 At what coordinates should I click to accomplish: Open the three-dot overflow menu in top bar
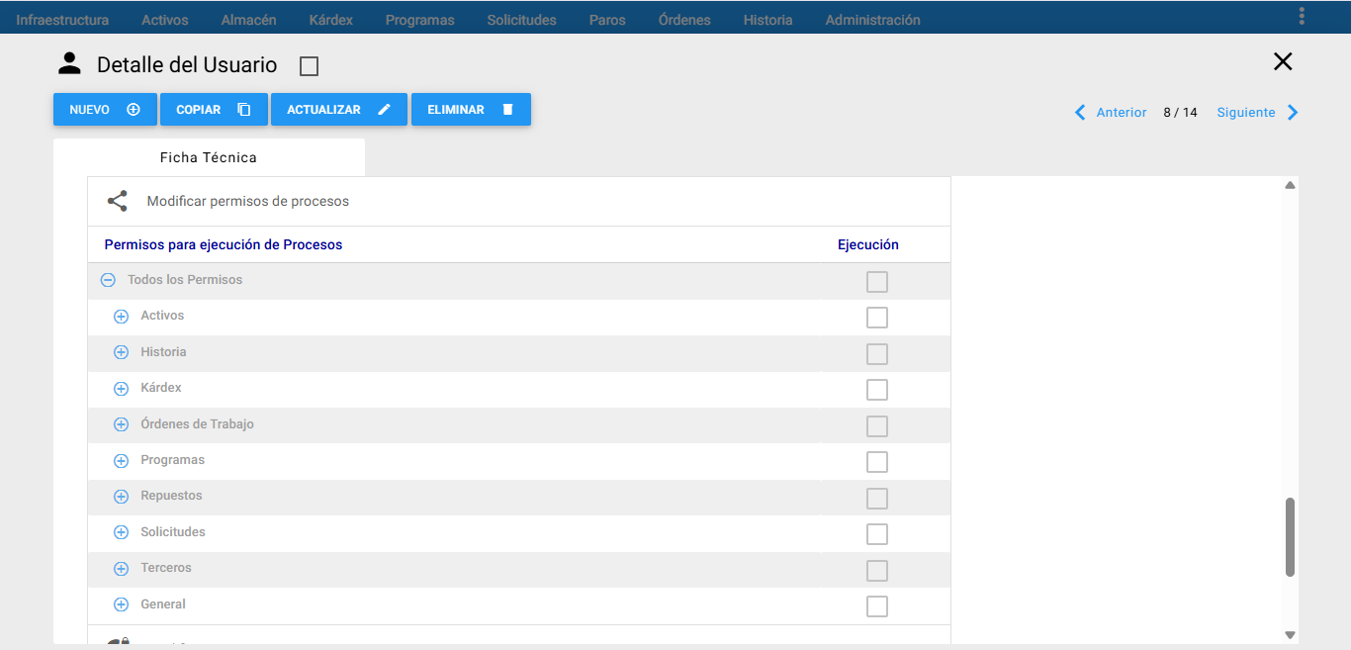1302,16
